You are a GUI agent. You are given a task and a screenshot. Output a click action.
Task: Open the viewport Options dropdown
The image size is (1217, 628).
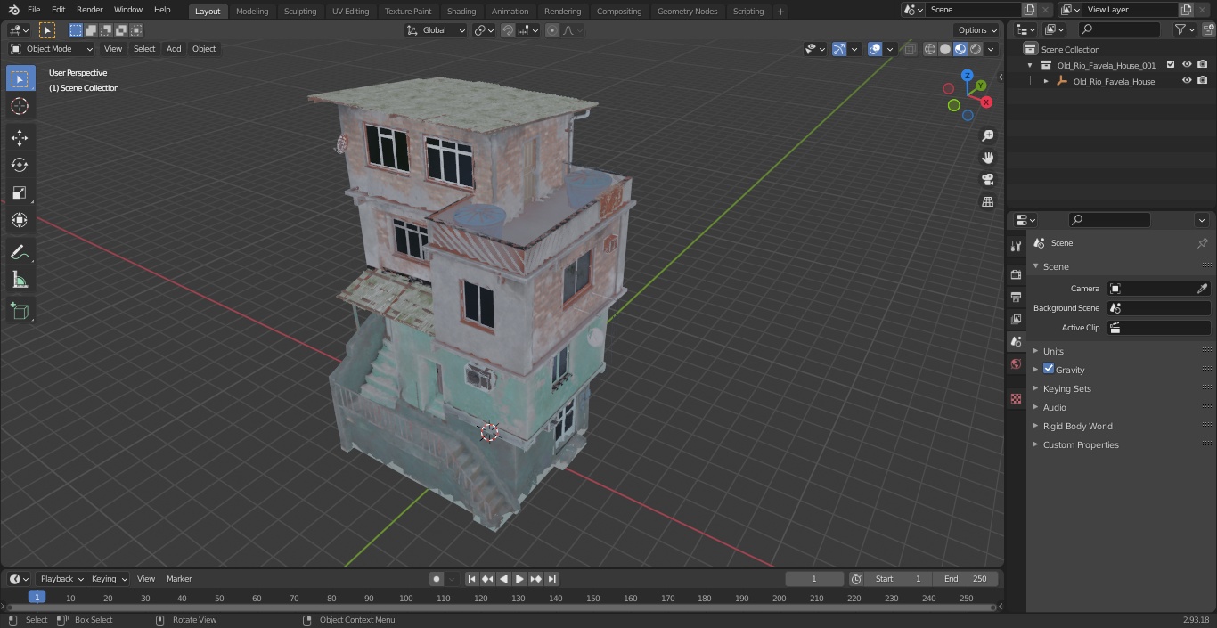click(x=978, y=30)
